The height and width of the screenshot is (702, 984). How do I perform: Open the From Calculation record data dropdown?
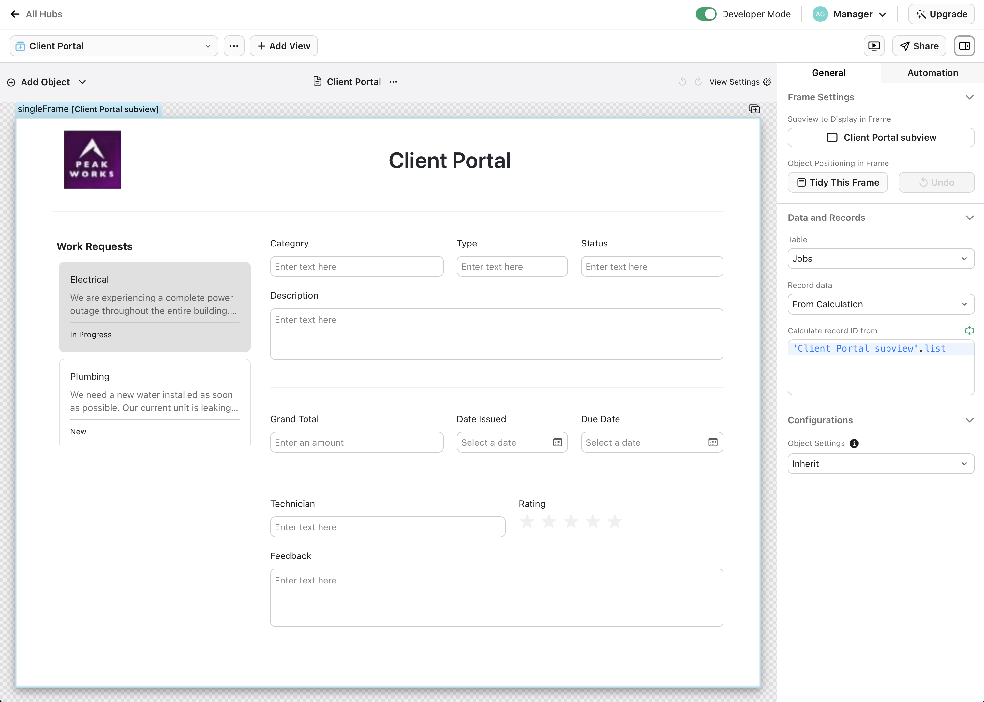pyautogui.click(x=881, y=304)
